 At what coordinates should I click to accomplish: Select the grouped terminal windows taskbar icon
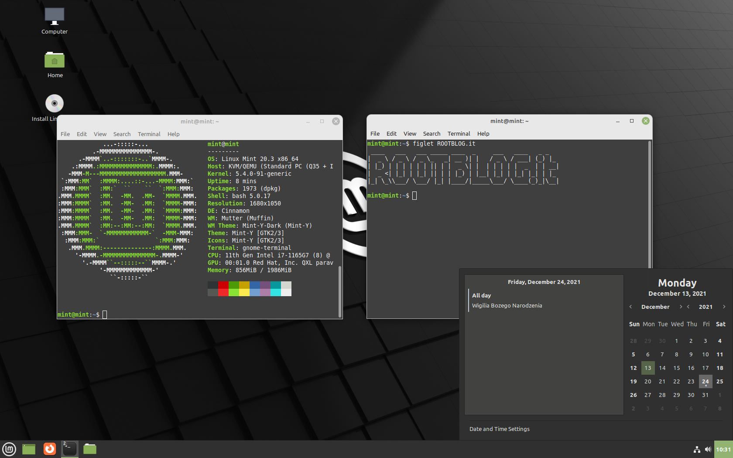[x=69, y=449]
